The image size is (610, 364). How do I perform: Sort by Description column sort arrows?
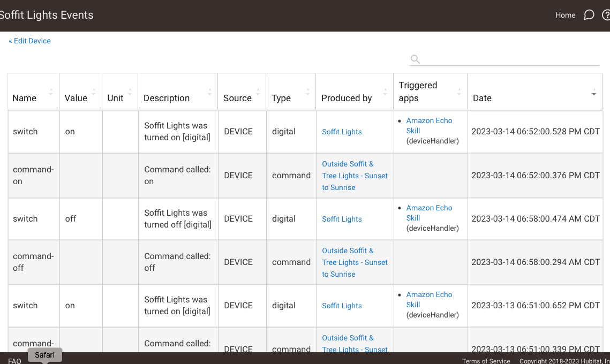pyautogui.click(x=210, y=92)
